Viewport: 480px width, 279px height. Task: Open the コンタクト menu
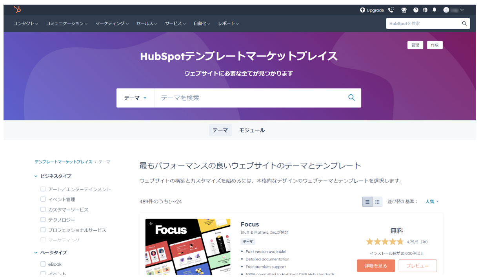pos(25,24)
